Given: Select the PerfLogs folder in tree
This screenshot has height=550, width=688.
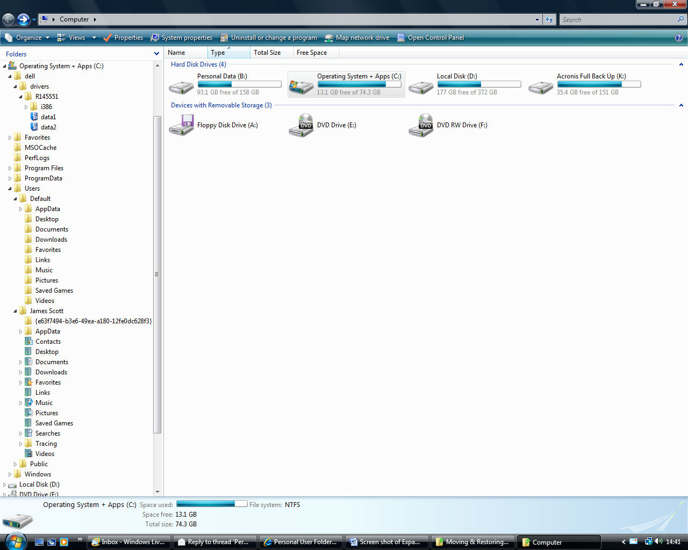Looking at the screenshot, I should tap(37, 158).
